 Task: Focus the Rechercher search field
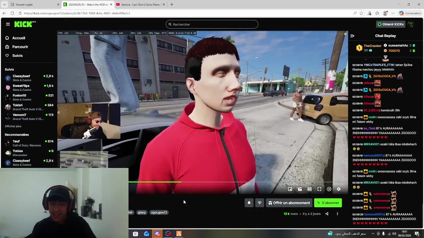(212, 24)
